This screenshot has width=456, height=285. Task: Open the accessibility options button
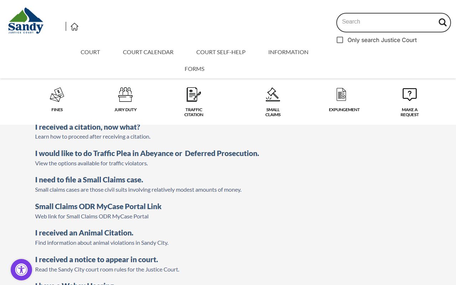[x=21, y=270]
